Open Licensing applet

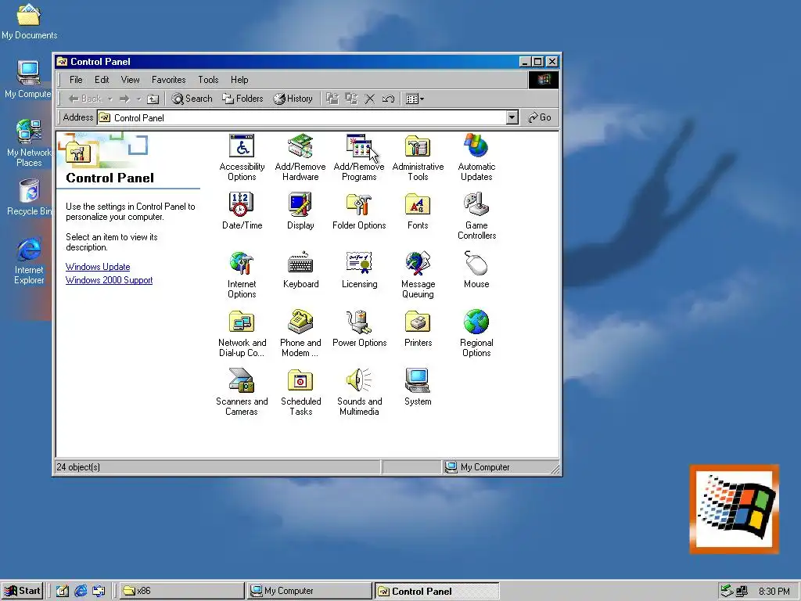[x=359, y=270]
